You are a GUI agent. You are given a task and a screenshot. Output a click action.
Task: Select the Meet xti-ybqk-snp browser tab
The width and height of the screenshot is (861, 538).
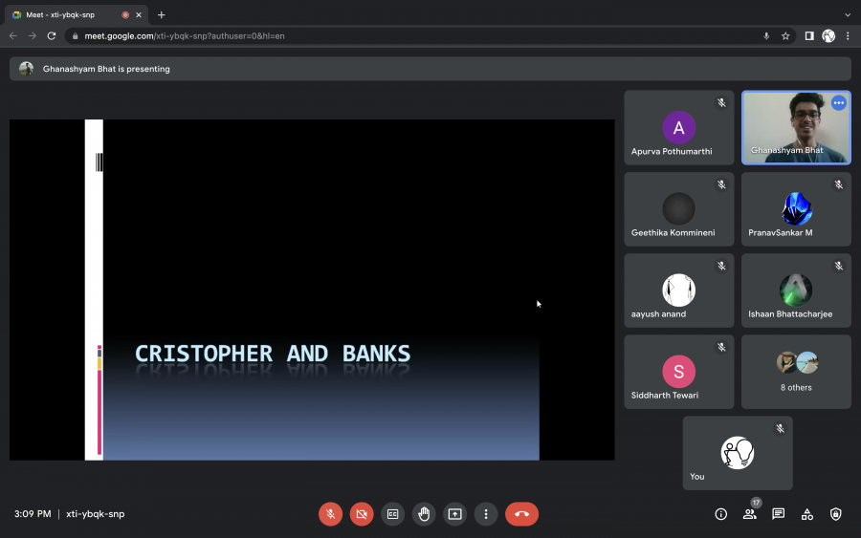(67, 14)
